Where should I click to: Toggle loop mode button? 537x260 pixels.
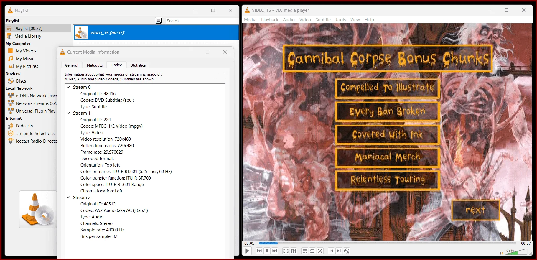(x=312, y=251)
